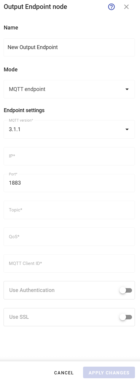Expand the Mode dropdown arrow
The image size is (140, 383).
click(x=127, y=89)
